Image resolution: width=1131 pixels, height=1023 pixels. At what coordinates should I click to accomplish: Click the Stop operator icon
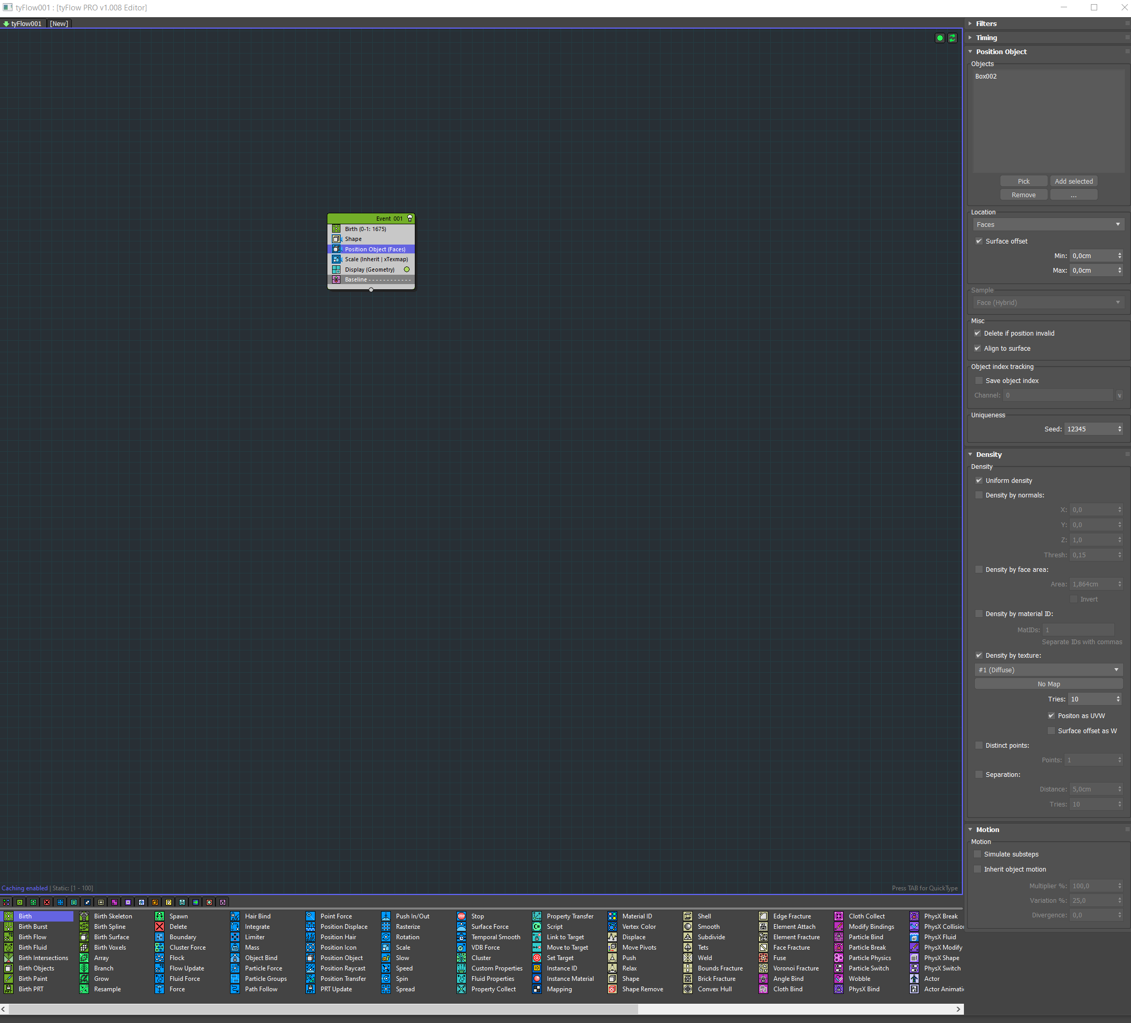pos(461,916)
